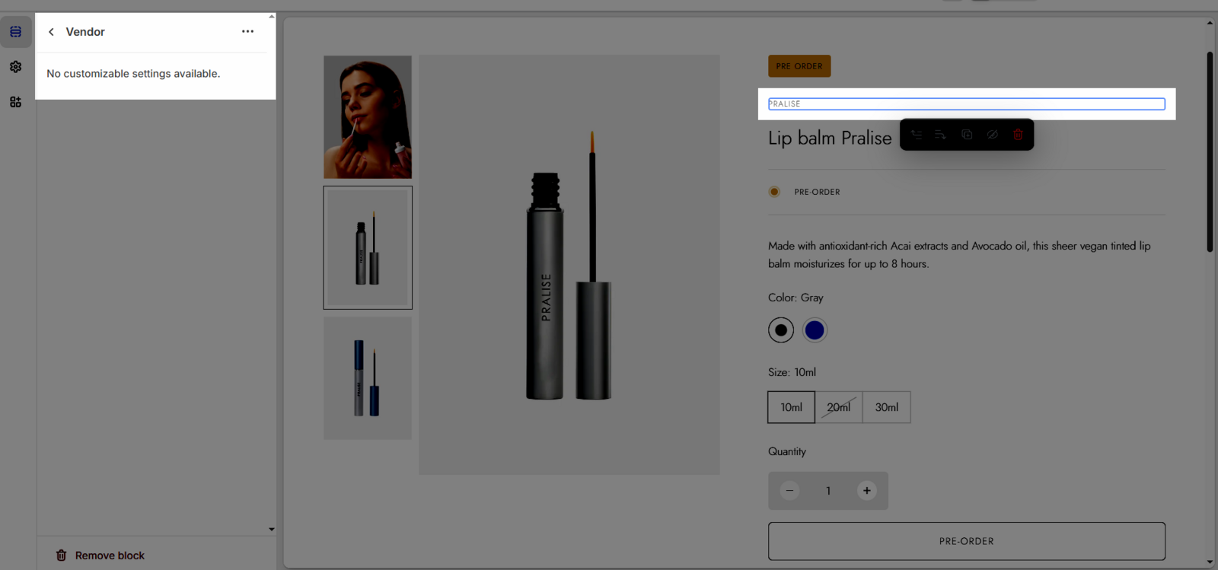Move the Vendor block up
The image size is (1218, 570).
(x=917, y=135)
